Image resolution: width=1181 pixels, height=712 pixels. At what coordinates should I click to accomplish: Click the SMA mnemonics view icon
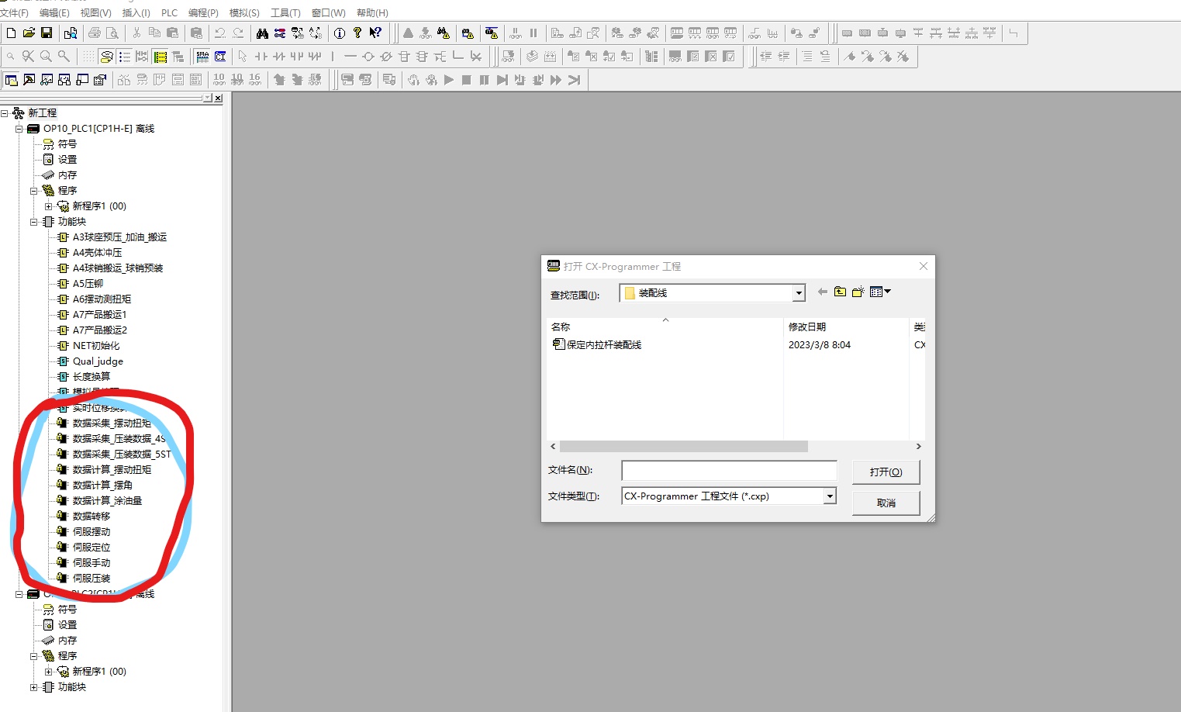click(202, 57)
